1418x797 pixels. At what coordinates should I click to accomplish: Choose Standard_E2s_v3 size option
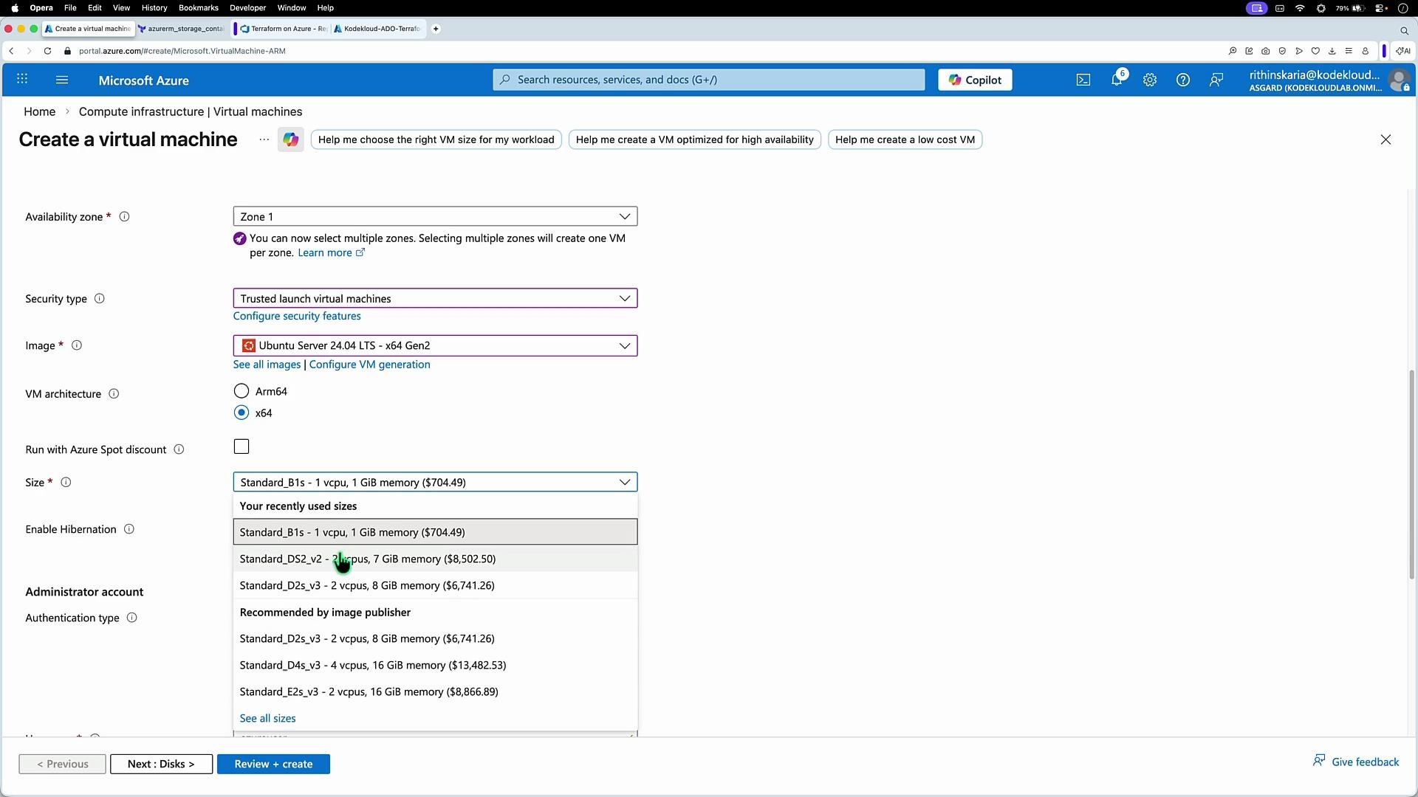[x=435, y=691]
